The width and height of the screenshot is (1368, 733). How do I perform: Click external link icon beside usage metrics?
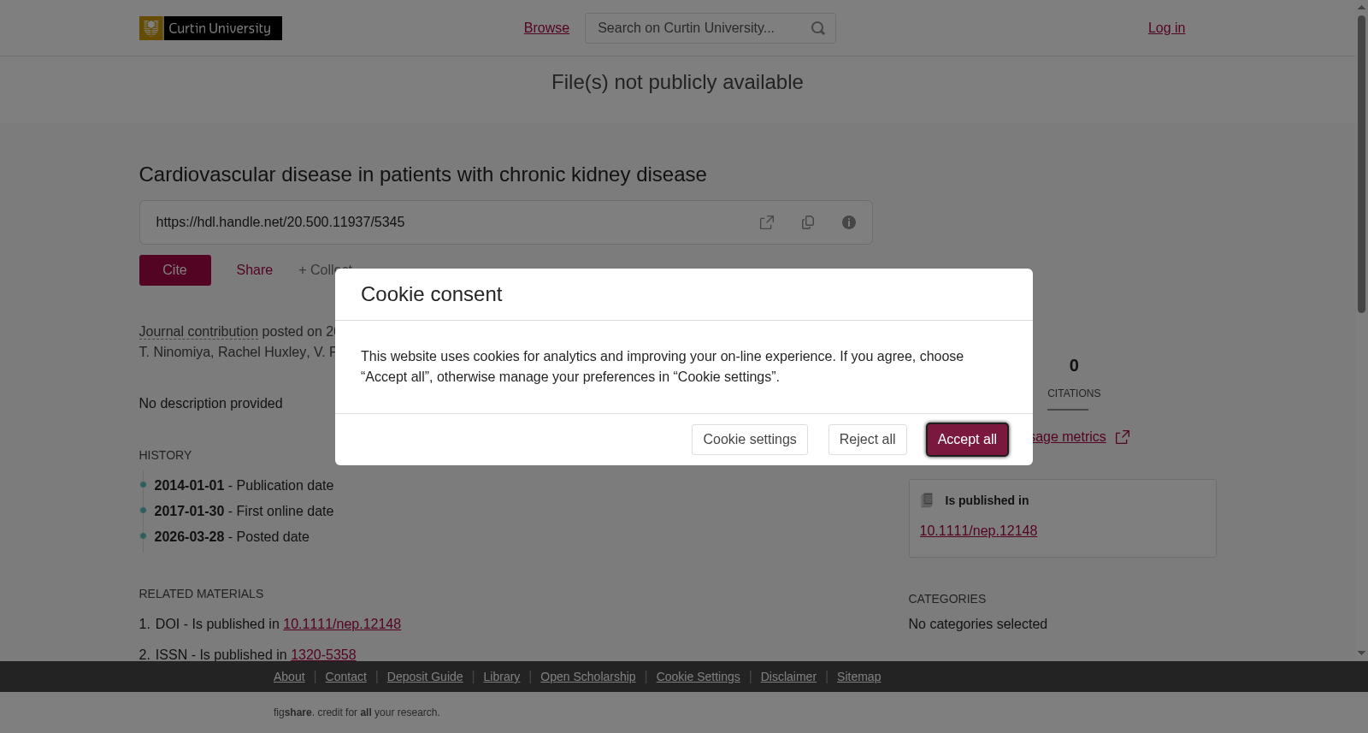(x=1123, y=437)
